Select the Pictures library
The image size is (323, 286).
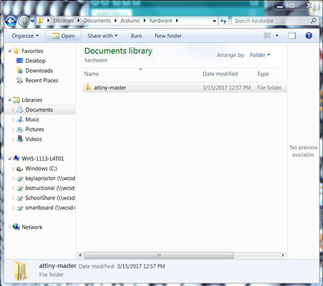34,129
